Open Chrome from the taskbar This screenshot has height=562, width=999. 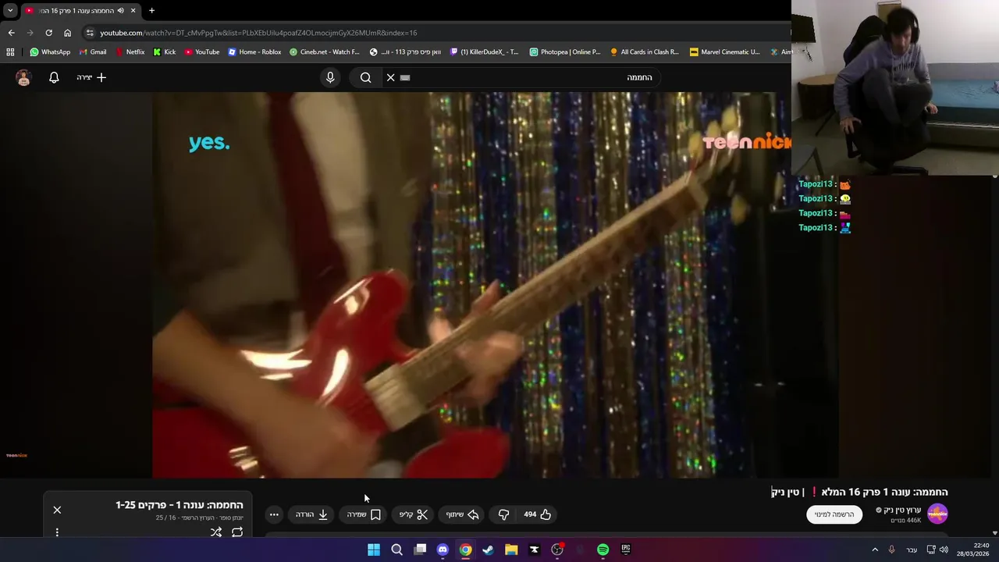(x=465, y=550)
